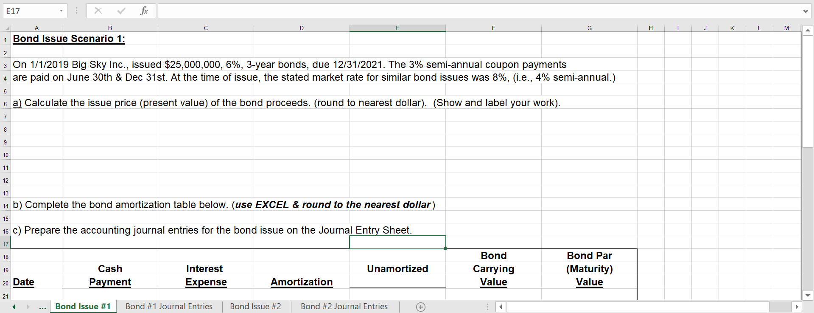Screen dimensions: 814x313
Task: Select column G header
Action: pyautogui.click(x=589, y=28)
